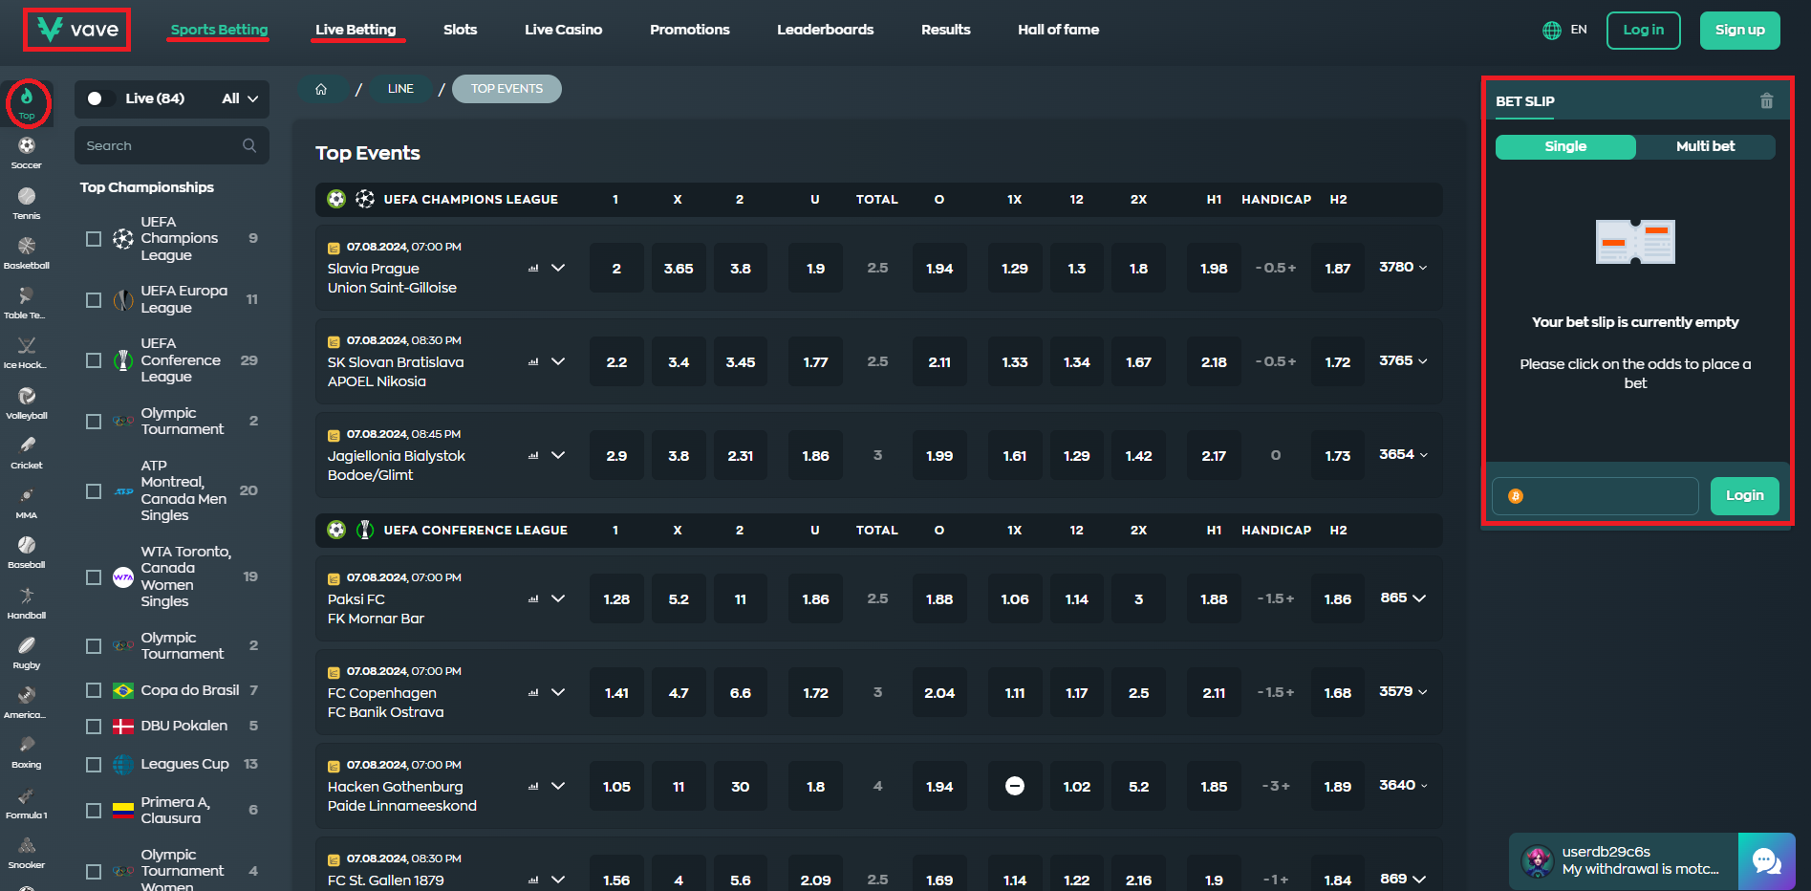This screenshot has height=891, width=1811.
Task: Open the Live Betting menu
Action: coord(356,30)
